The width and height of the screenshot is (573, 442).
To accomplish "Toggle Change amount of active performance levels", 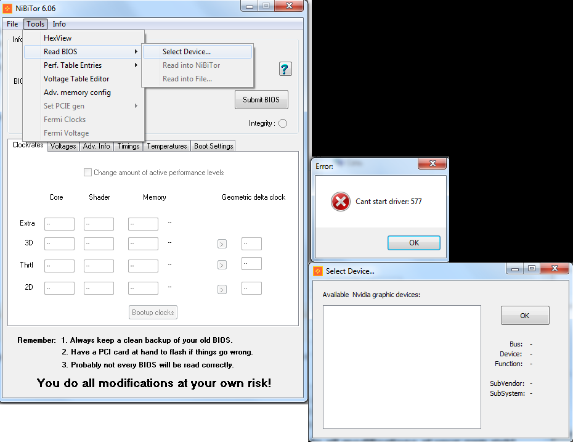I will click(87, 172).
